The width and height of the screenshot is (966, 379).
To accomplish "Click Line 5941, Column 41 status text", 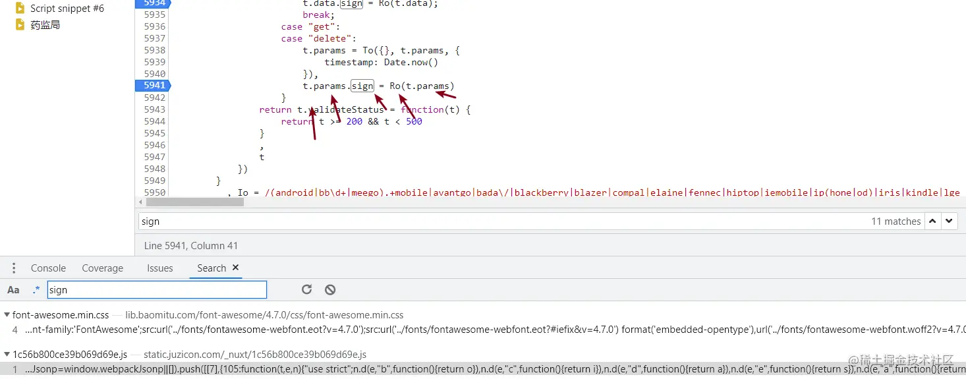I will pos(190,246).
